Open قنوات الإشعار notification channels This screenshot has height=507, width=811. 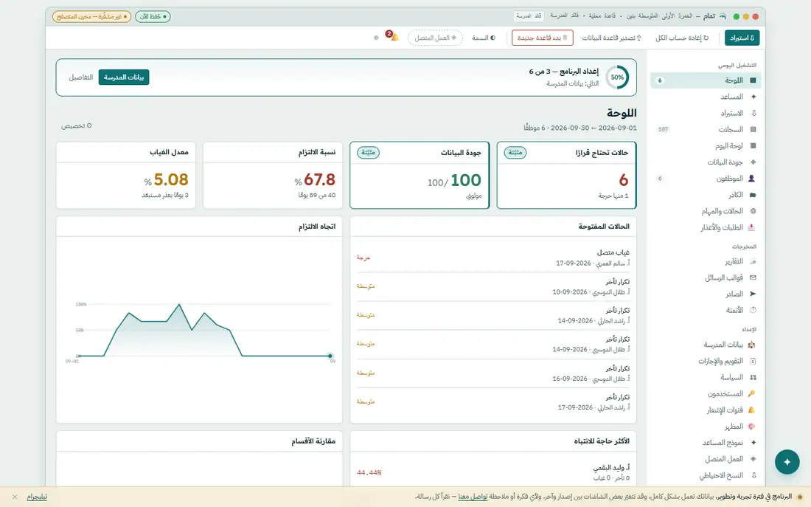click(706, 410)
